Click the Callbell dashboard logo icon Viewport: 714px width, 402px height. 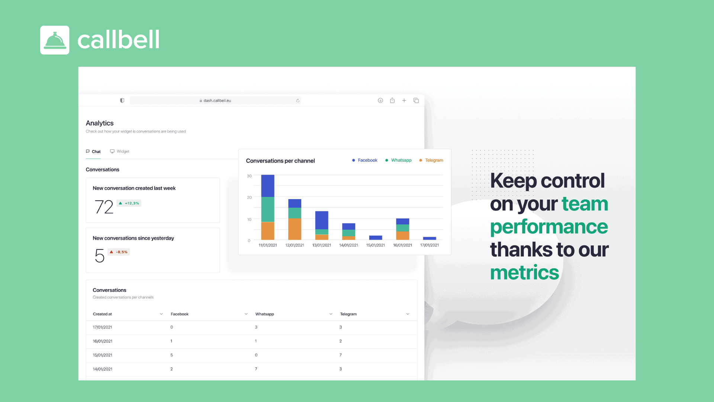tap(54, 40)
